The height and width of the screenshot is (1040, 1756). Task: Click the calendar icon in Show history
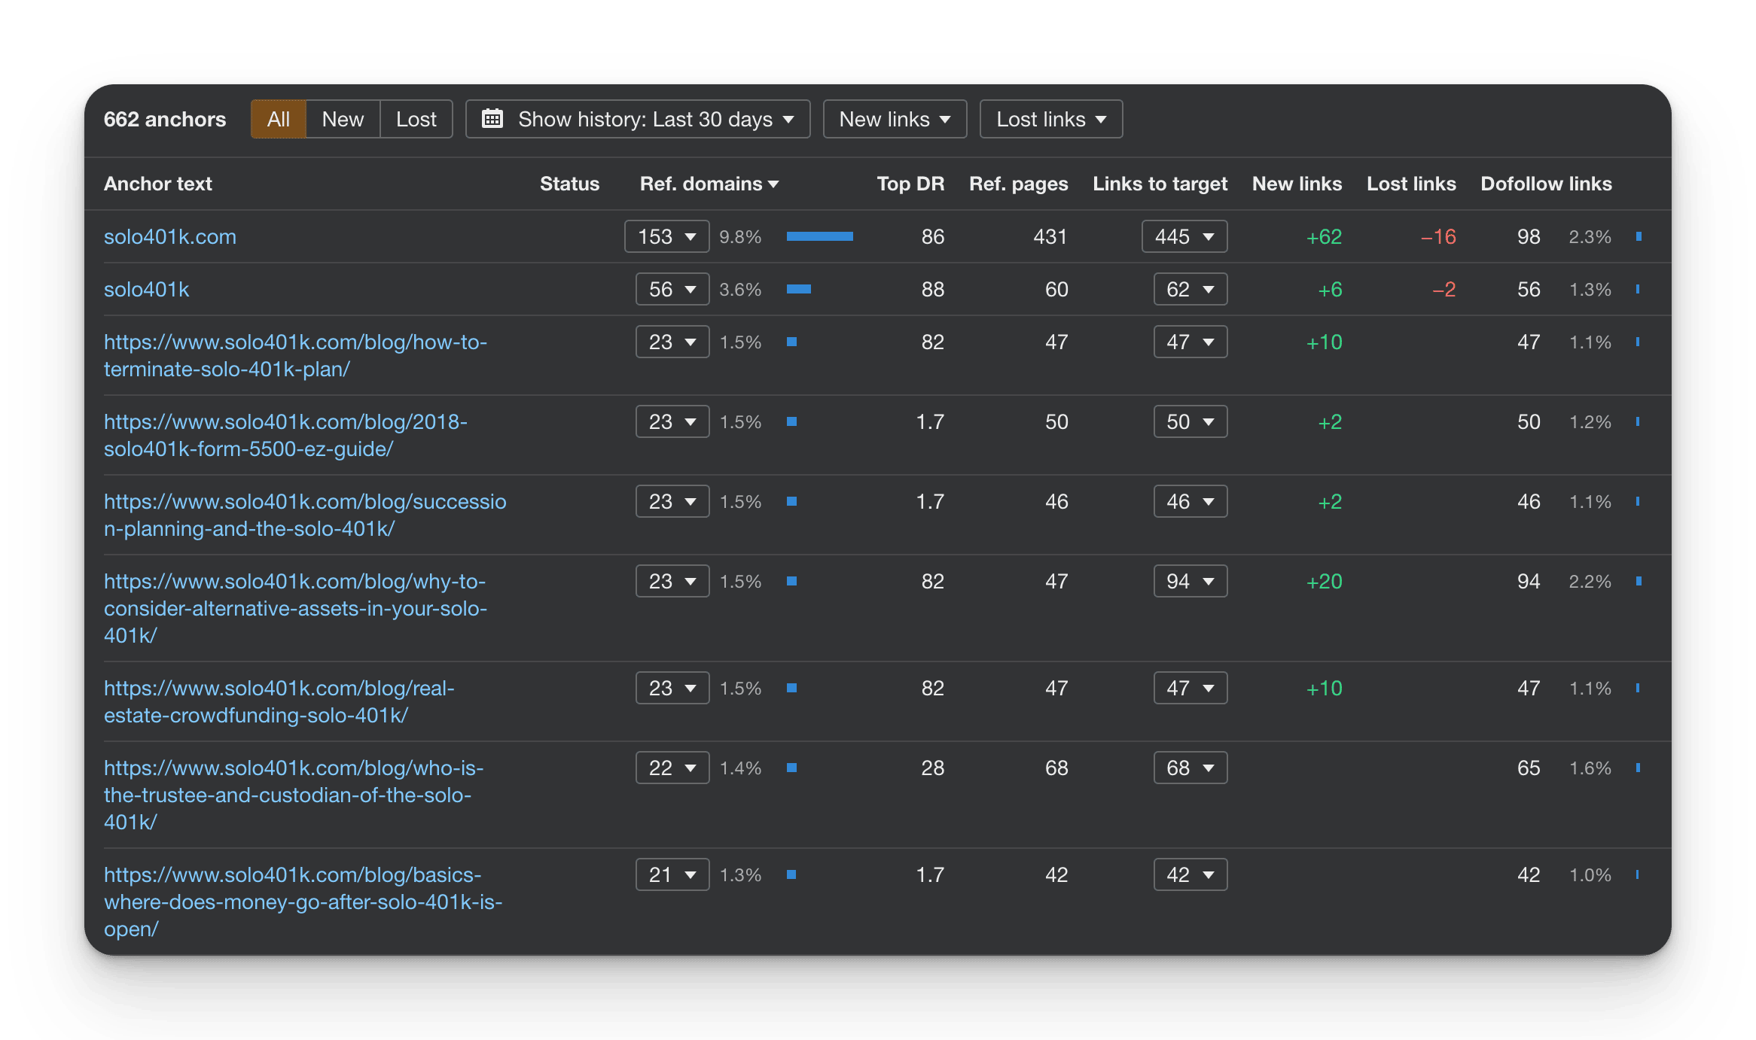click(x=492, y=119)
